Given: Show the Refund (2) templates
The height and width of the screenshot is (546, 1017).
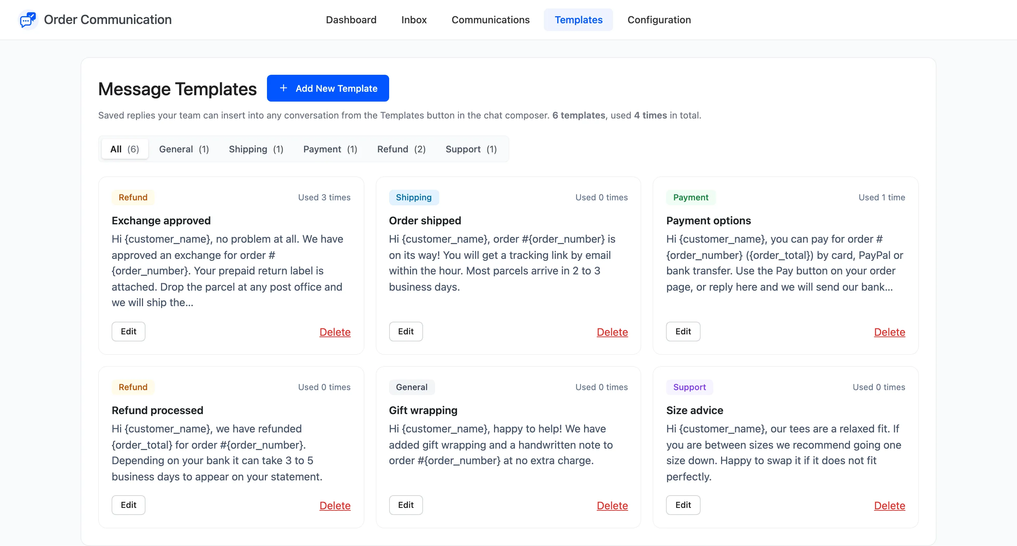Looking at the screenshot, I should point(402,149).
